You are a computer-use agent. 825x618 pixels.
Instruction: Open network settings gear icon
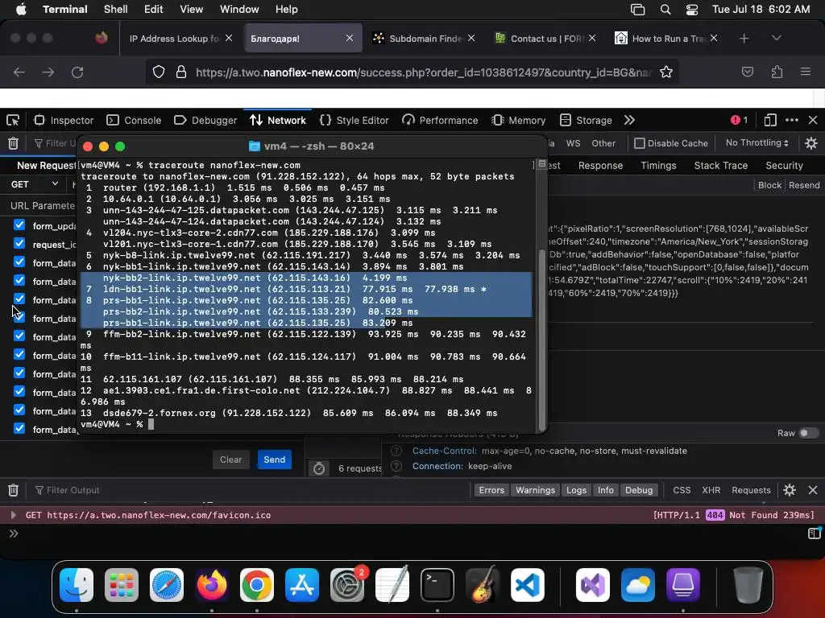811,143
